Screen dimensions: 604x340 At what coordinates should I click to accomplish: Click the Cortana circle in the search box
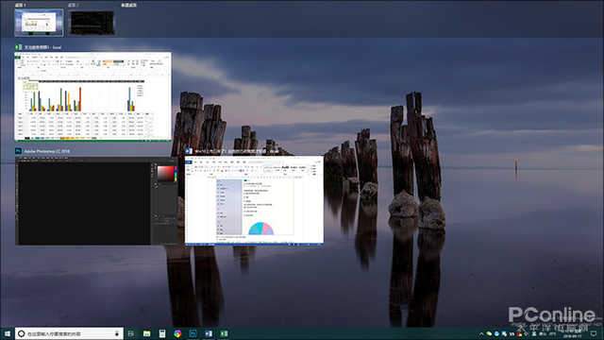pyautogui.click(x=22, y=333)
